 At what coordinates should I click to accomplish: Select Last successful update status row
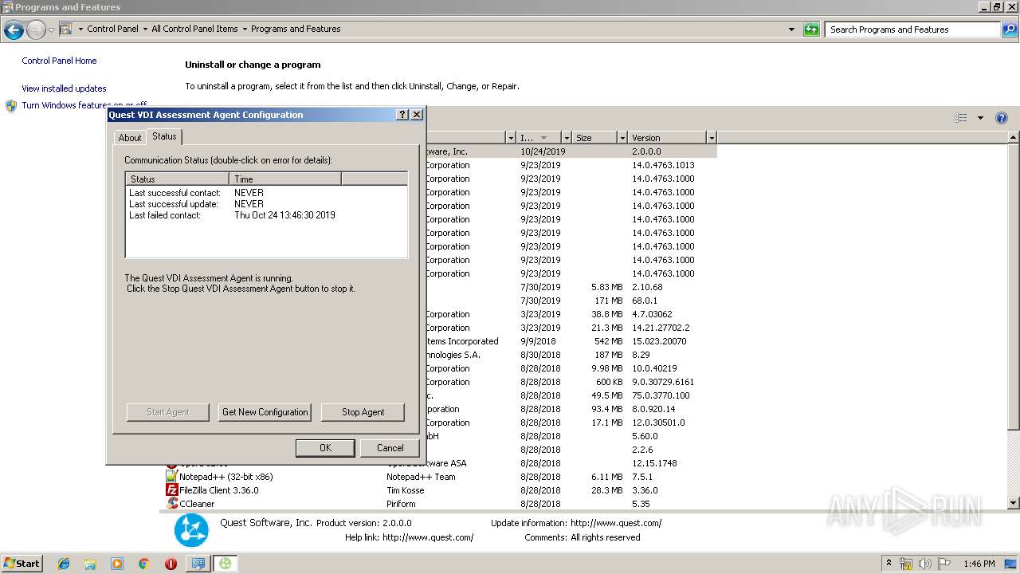click(x=266, y=204)
